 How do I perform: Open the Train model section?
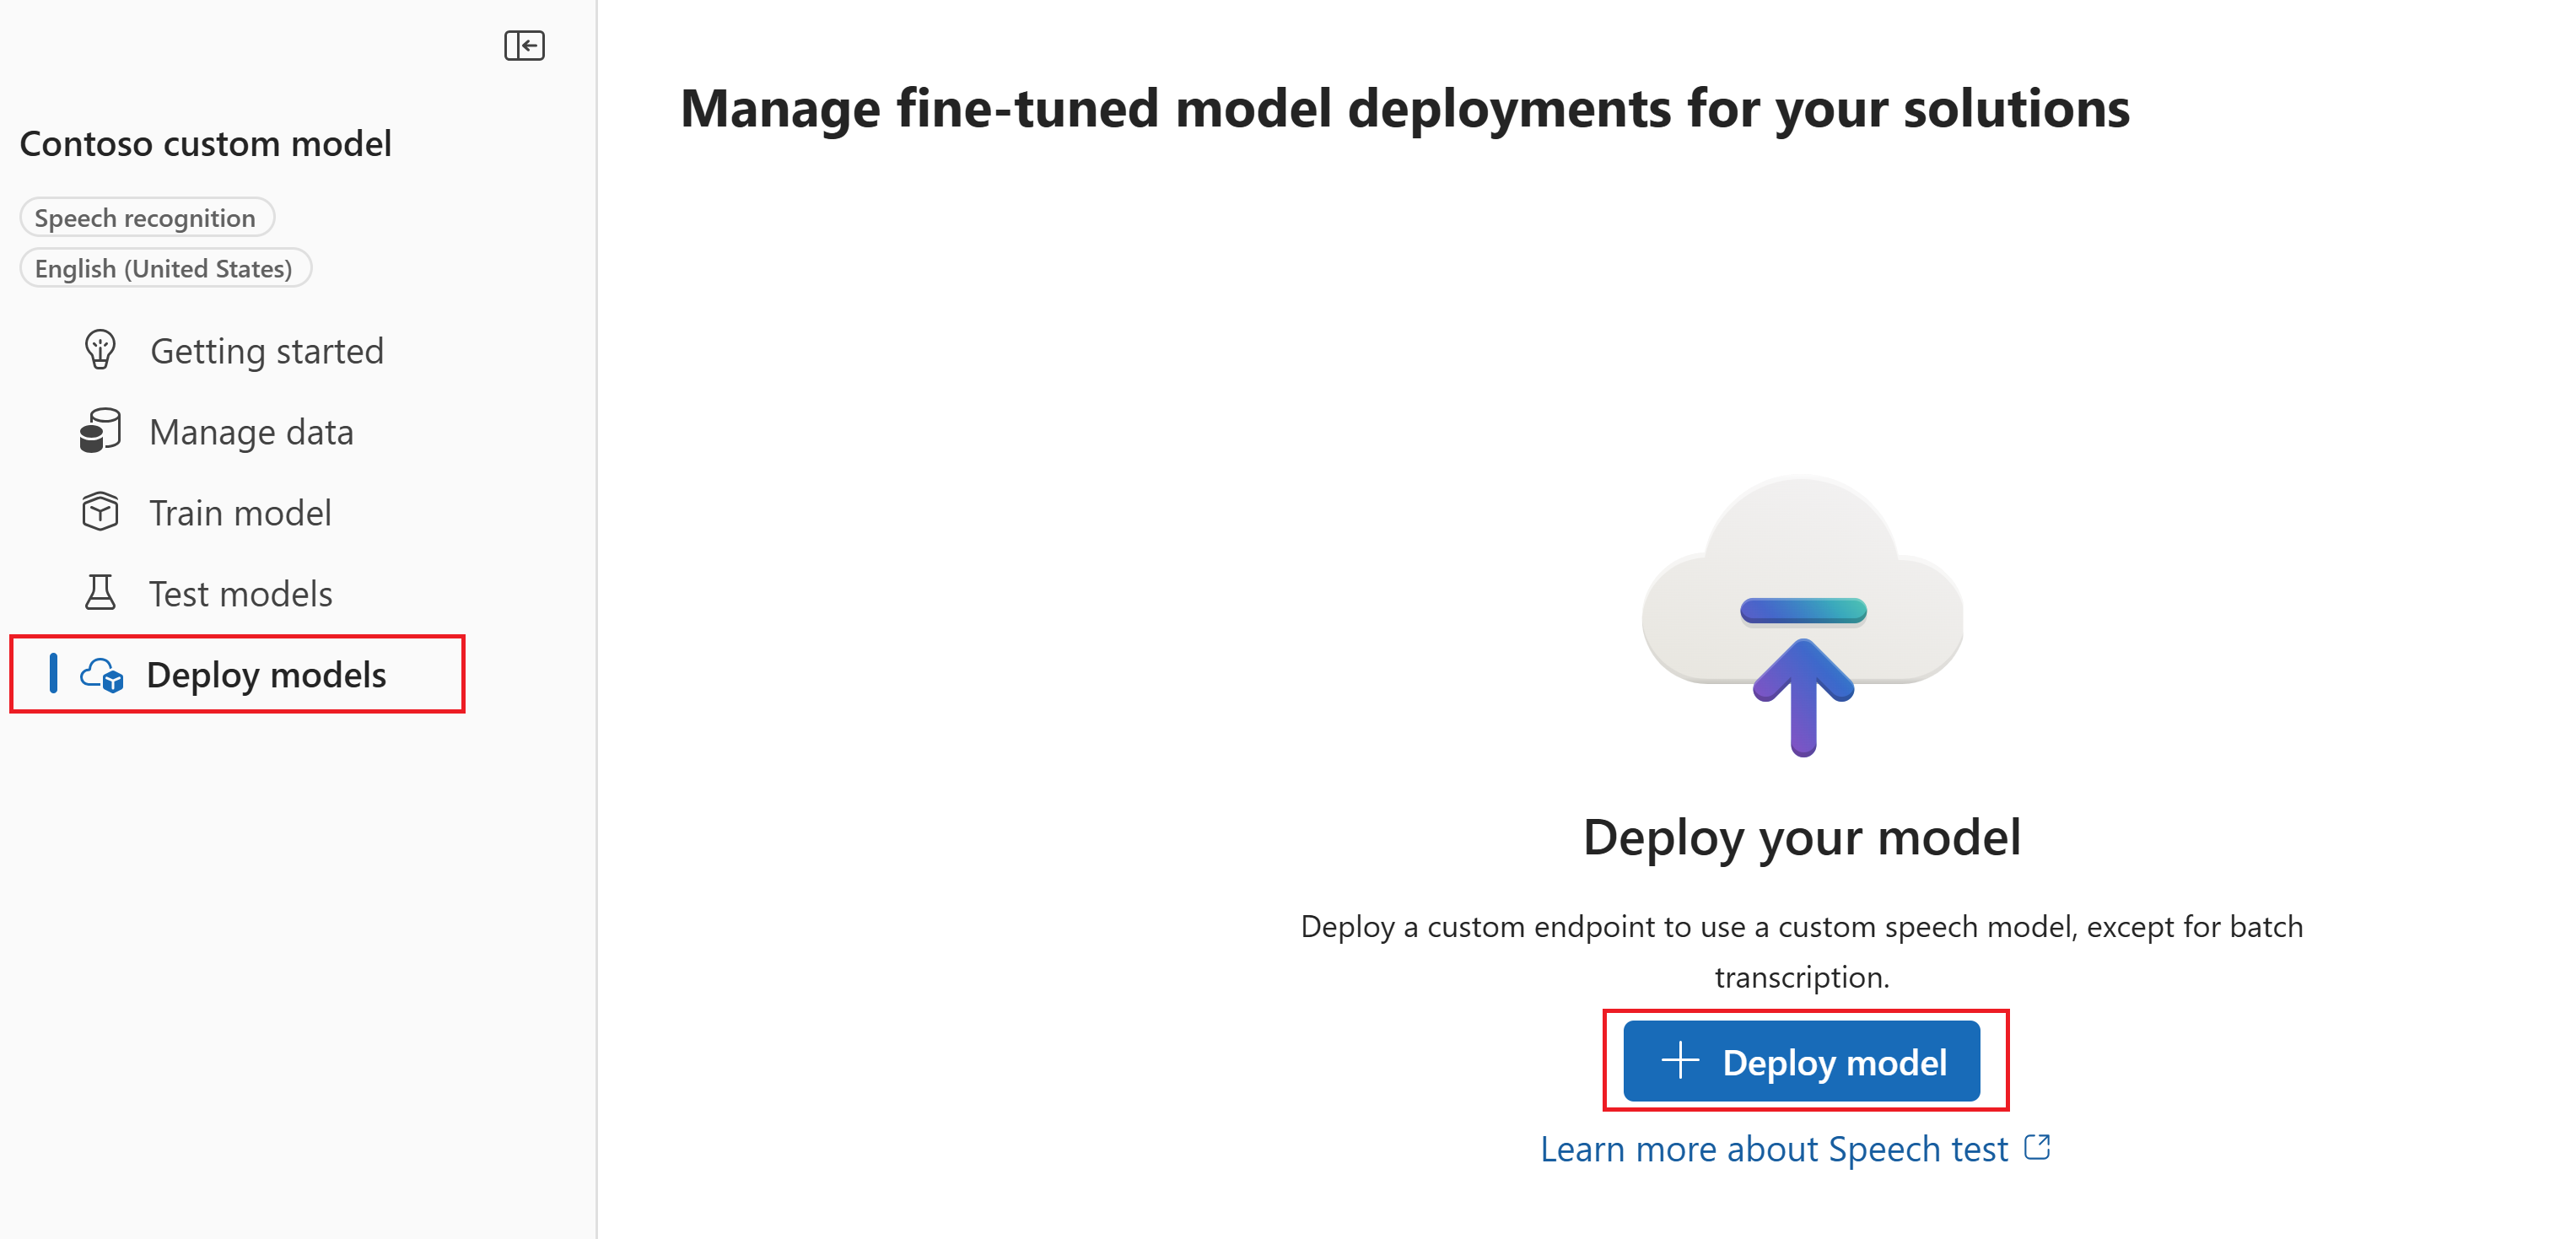pyautogui.click(x=240, y=513)
